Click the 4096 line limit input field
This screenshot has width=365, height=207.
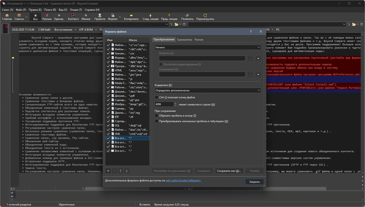tap(164, 104)
